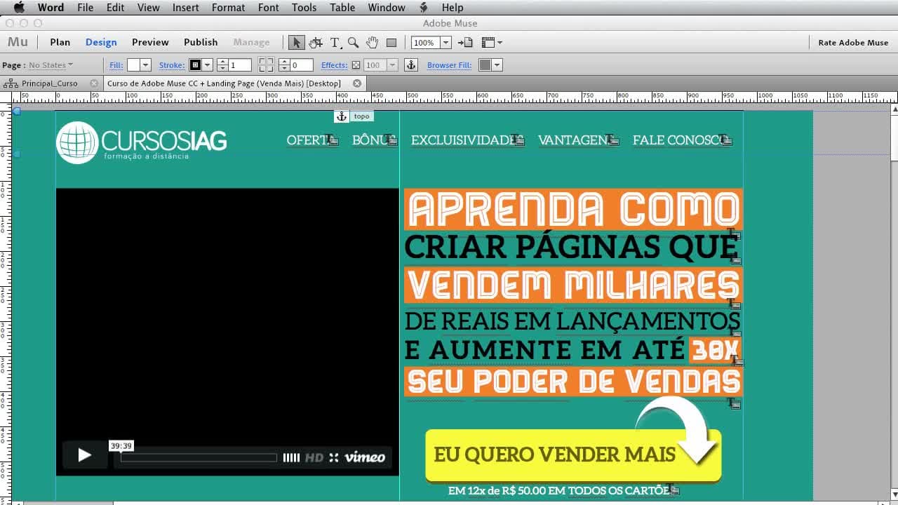
Task: Switch to Publish view
Action: (x=201, y=42)
